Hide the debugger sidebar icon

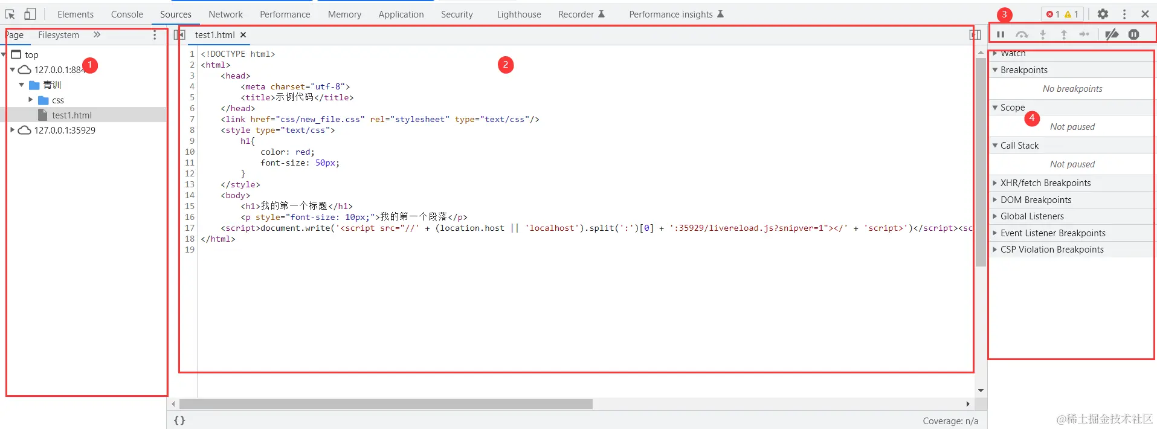(975, 35)
